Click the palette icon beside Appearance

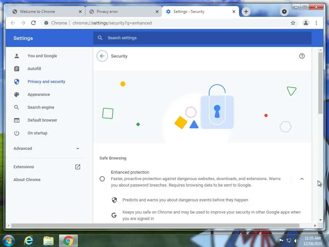(x=17, y=95)
